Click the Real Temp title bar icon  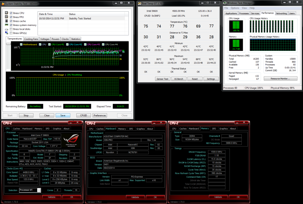pos(140,3)
